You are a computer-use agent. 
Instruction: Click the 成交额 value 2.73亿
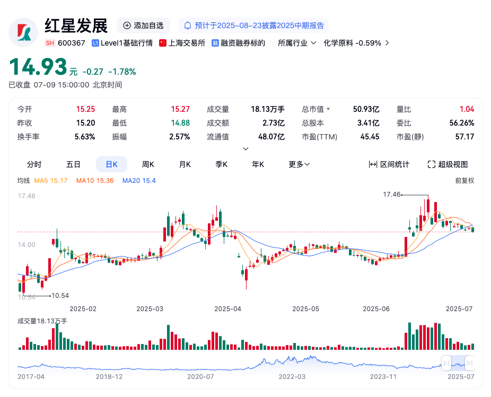(274, 123)
